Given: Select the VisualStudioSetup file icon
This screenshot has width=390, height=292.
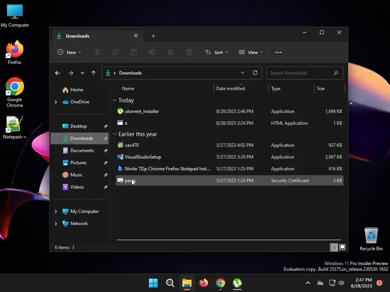Looking at the screenshot, I should point(120,157).
